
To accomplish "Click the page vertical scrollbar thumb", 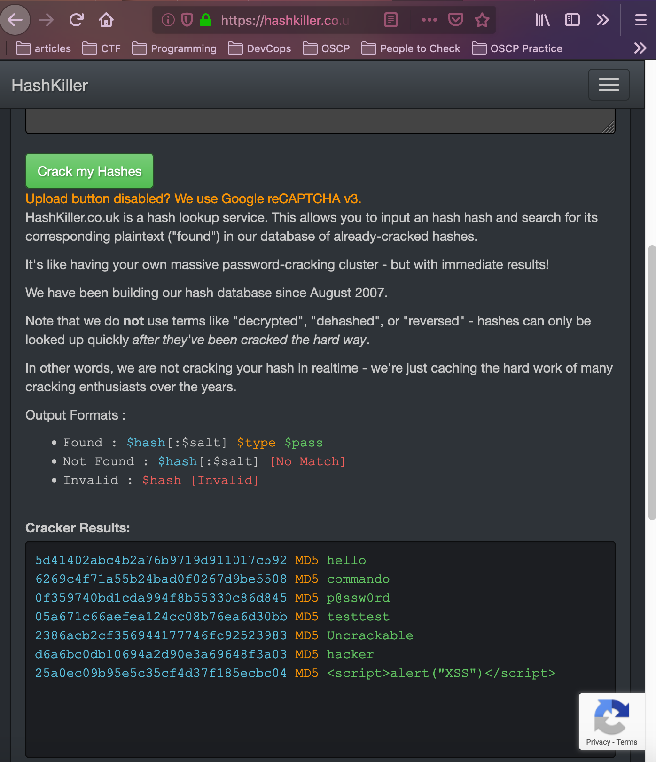I will pyautogui.click(x=652, y=382).
